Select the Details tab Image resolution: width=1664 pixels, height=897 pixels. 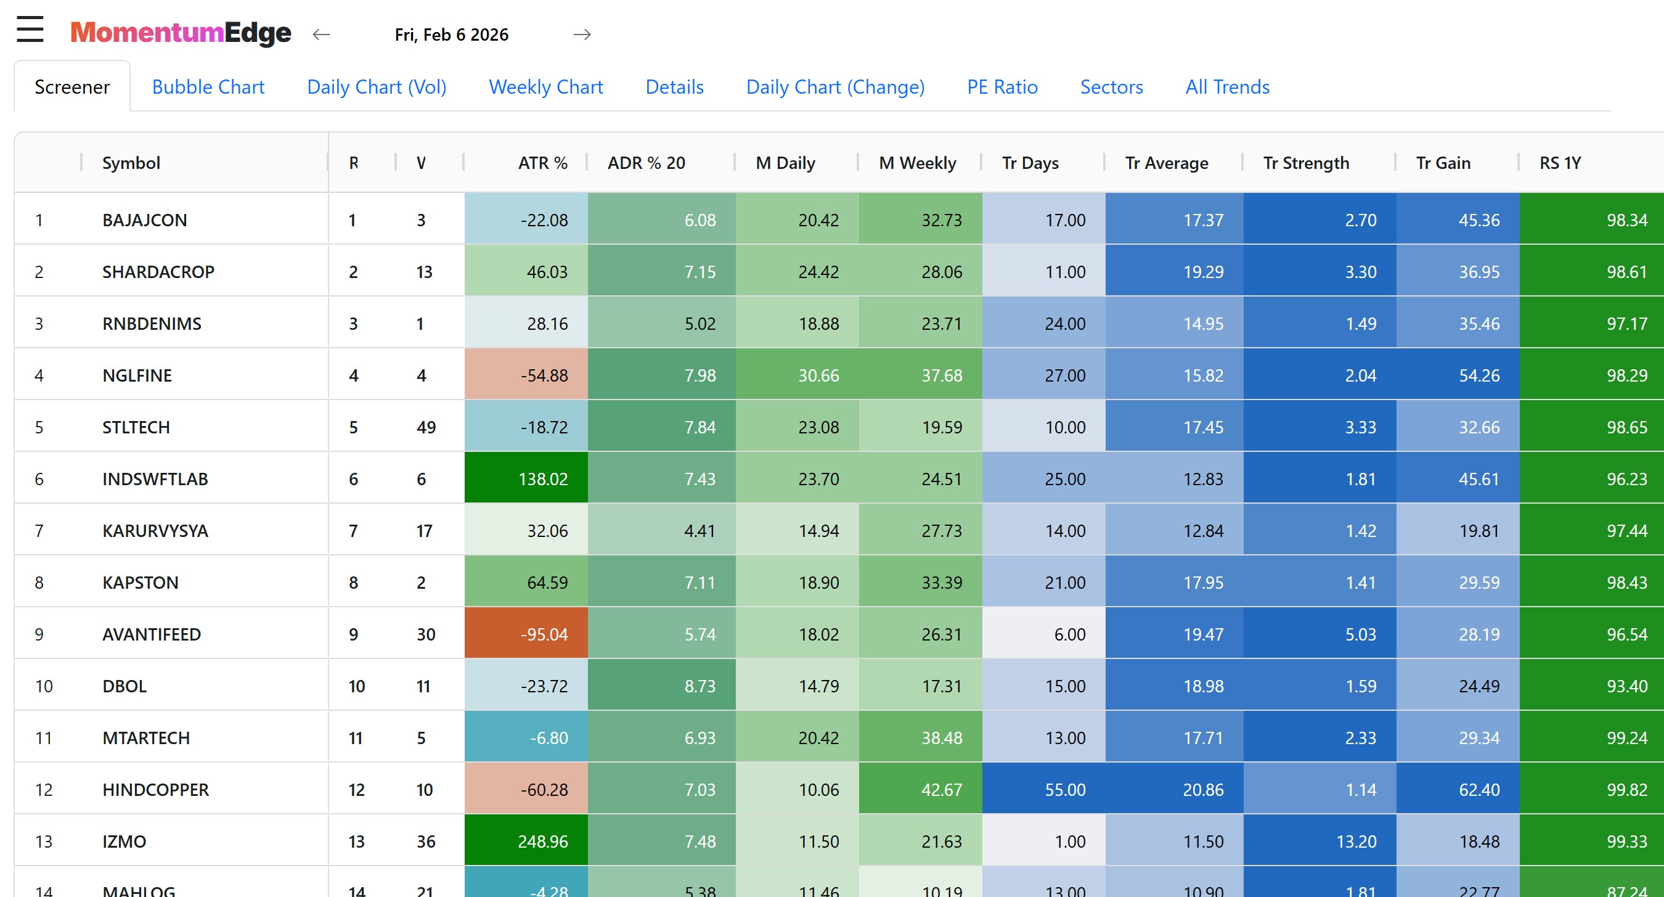674,86
